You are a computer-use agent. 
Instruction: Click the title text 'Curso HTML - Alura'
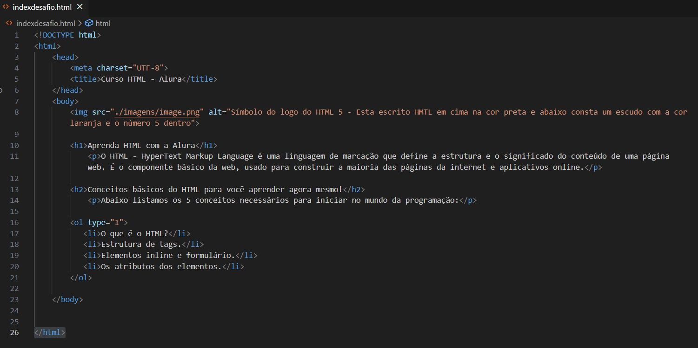pyautogui.click(x=141, y=79)
